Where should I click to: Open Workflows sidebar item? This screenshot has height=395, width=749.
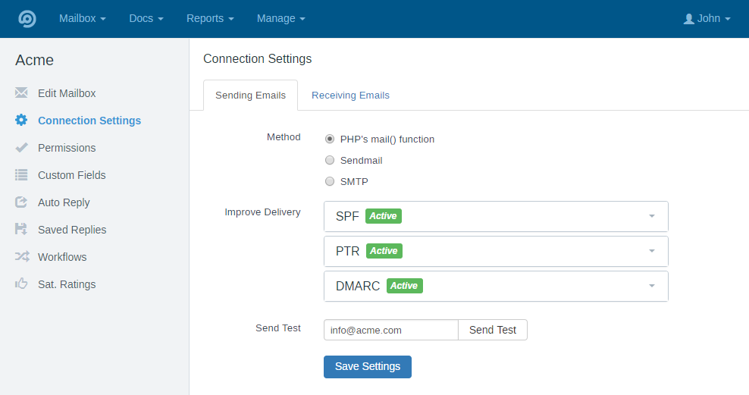tap(62, 257)
